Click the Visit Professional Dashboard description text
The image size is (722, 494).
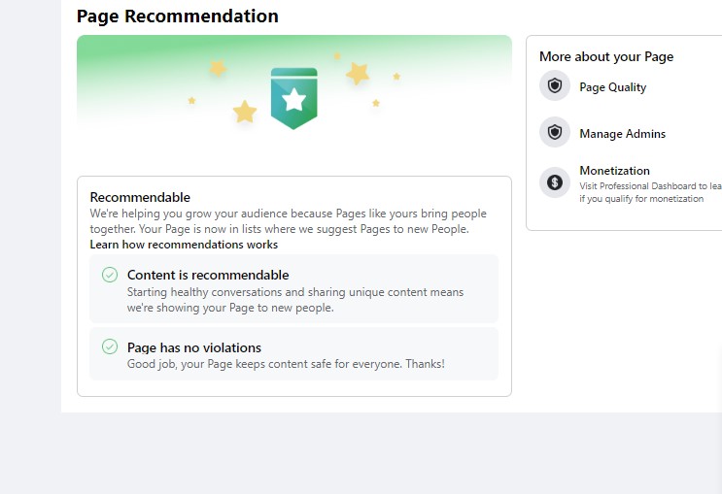tap(650, 192)
